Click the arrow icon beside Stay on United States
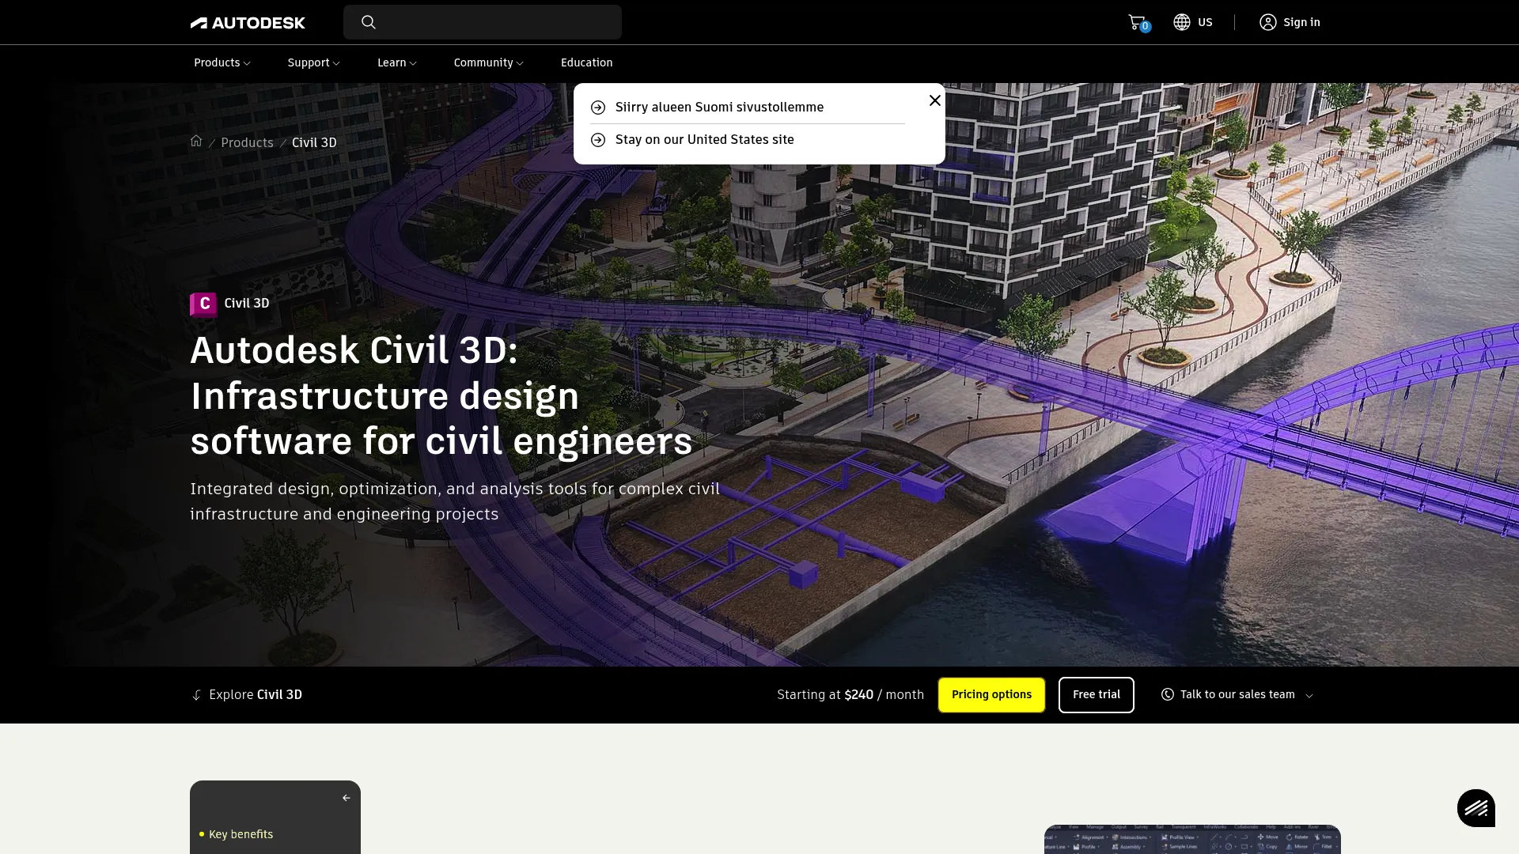Screen dimensions: 1519x854 pos(598,140)
